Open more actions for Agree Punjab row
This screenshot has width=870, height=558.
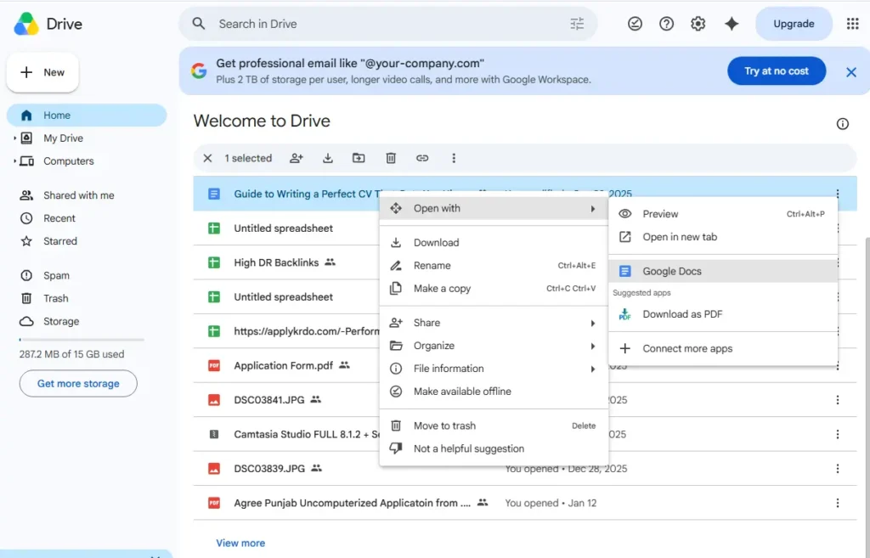coord(837,503)
